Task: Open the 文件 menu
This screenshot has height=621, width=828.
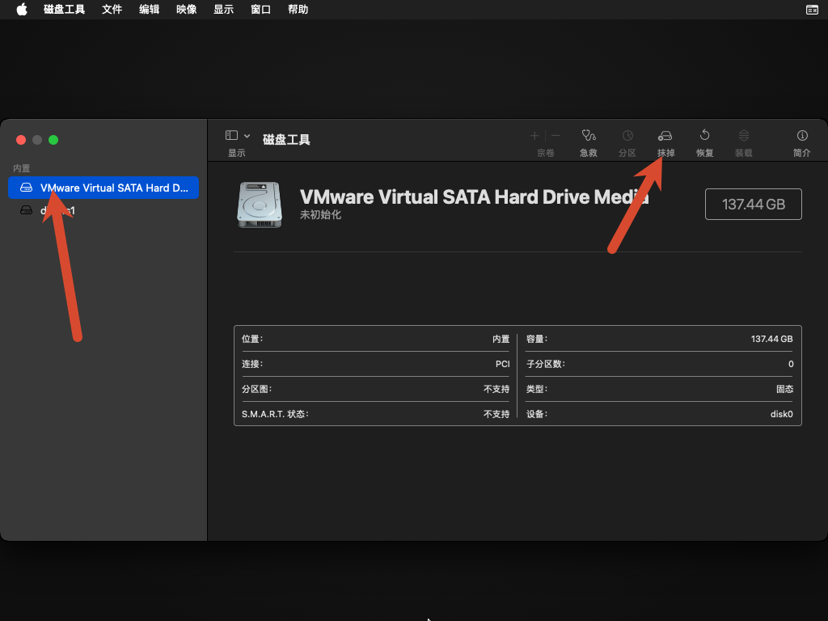Action: pos(112,10)
